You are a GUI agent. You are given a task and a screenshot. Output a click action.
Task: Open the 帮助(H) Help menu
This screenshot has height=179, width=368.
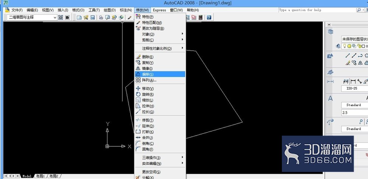(x=193, y=10)
